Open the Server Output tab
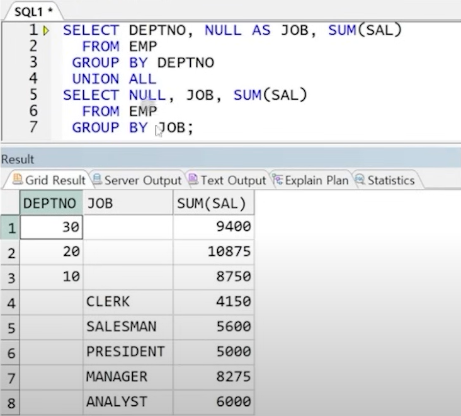This screenshot has height=416, width=461. pyautogui.click(x=137, y=180)
